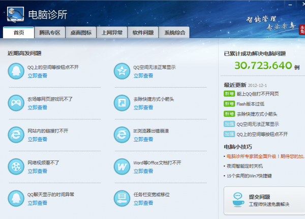305x219 pixels.
Task: Open the 上网异常 tab
Action: 112,33
